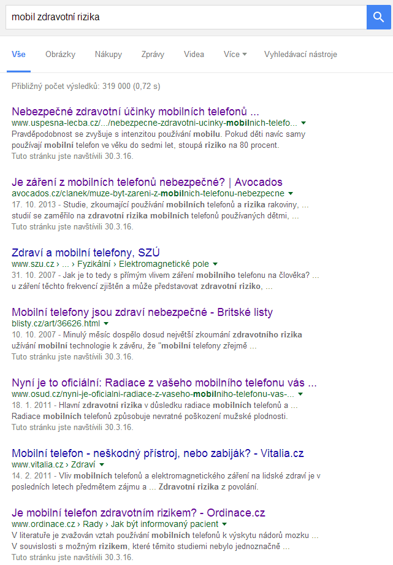This screenshot has width=393, height=565.
Task: Open result 'Zdraví a mobilní telefony, SZÚ'
Action: tap(86, 253)
